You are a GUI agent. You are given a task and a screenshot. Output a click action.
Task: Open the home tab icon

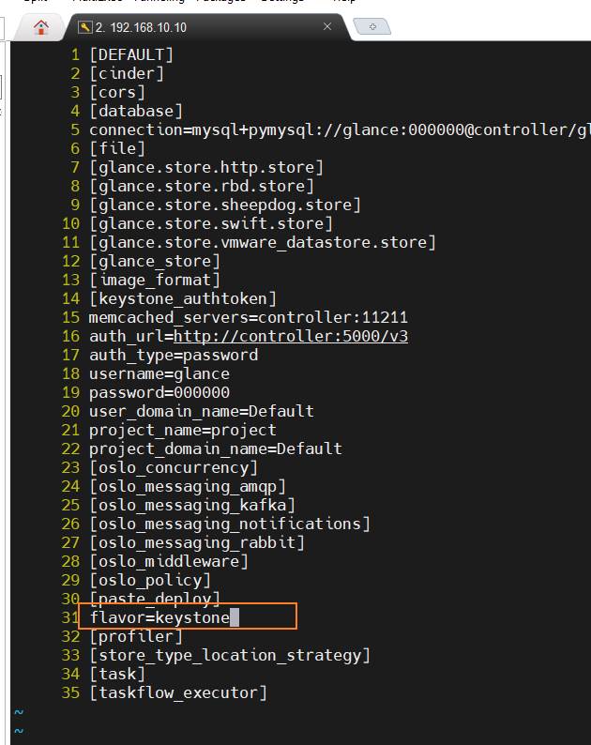(41, 27)
